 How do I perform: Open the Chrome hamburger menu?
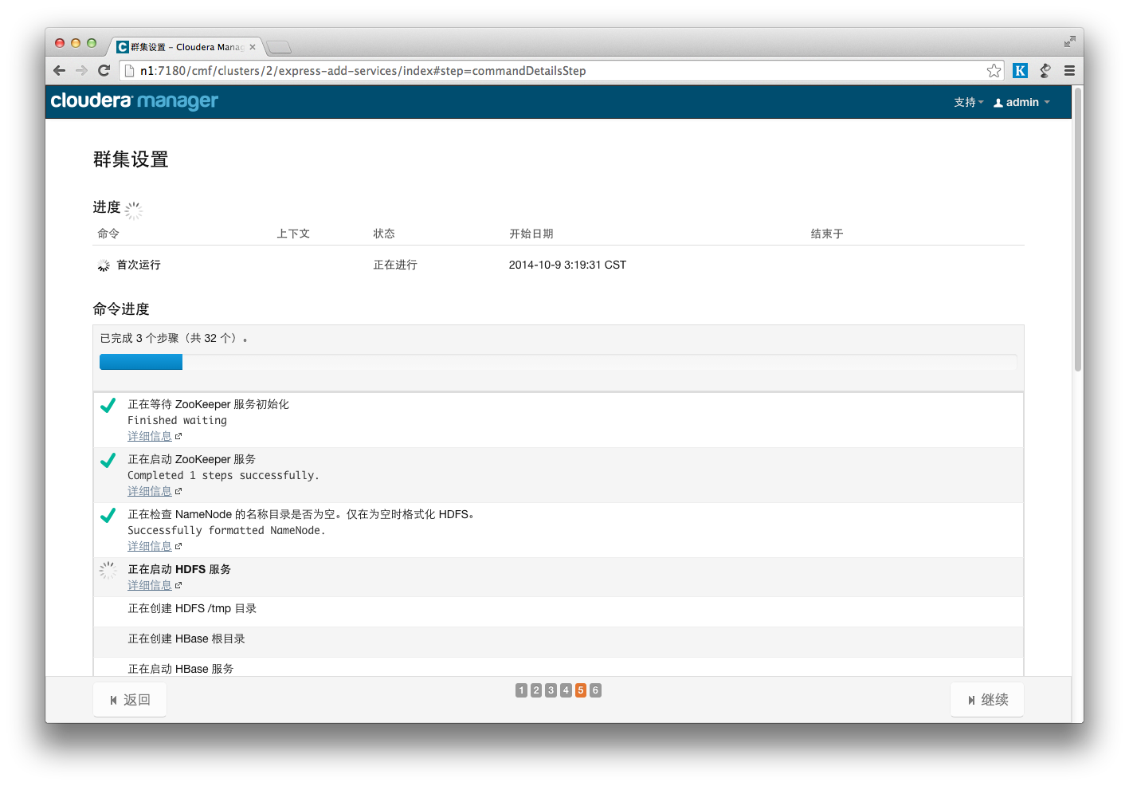[1069, 70]
